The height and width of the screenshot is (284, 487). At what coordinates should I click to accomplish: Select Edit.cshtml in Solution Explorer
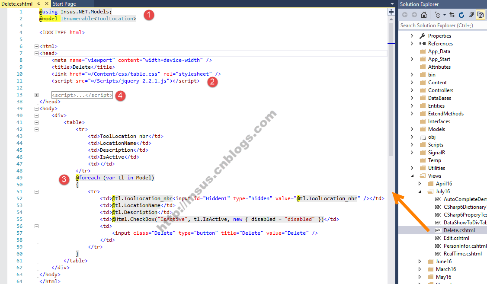tap(456, 238)
